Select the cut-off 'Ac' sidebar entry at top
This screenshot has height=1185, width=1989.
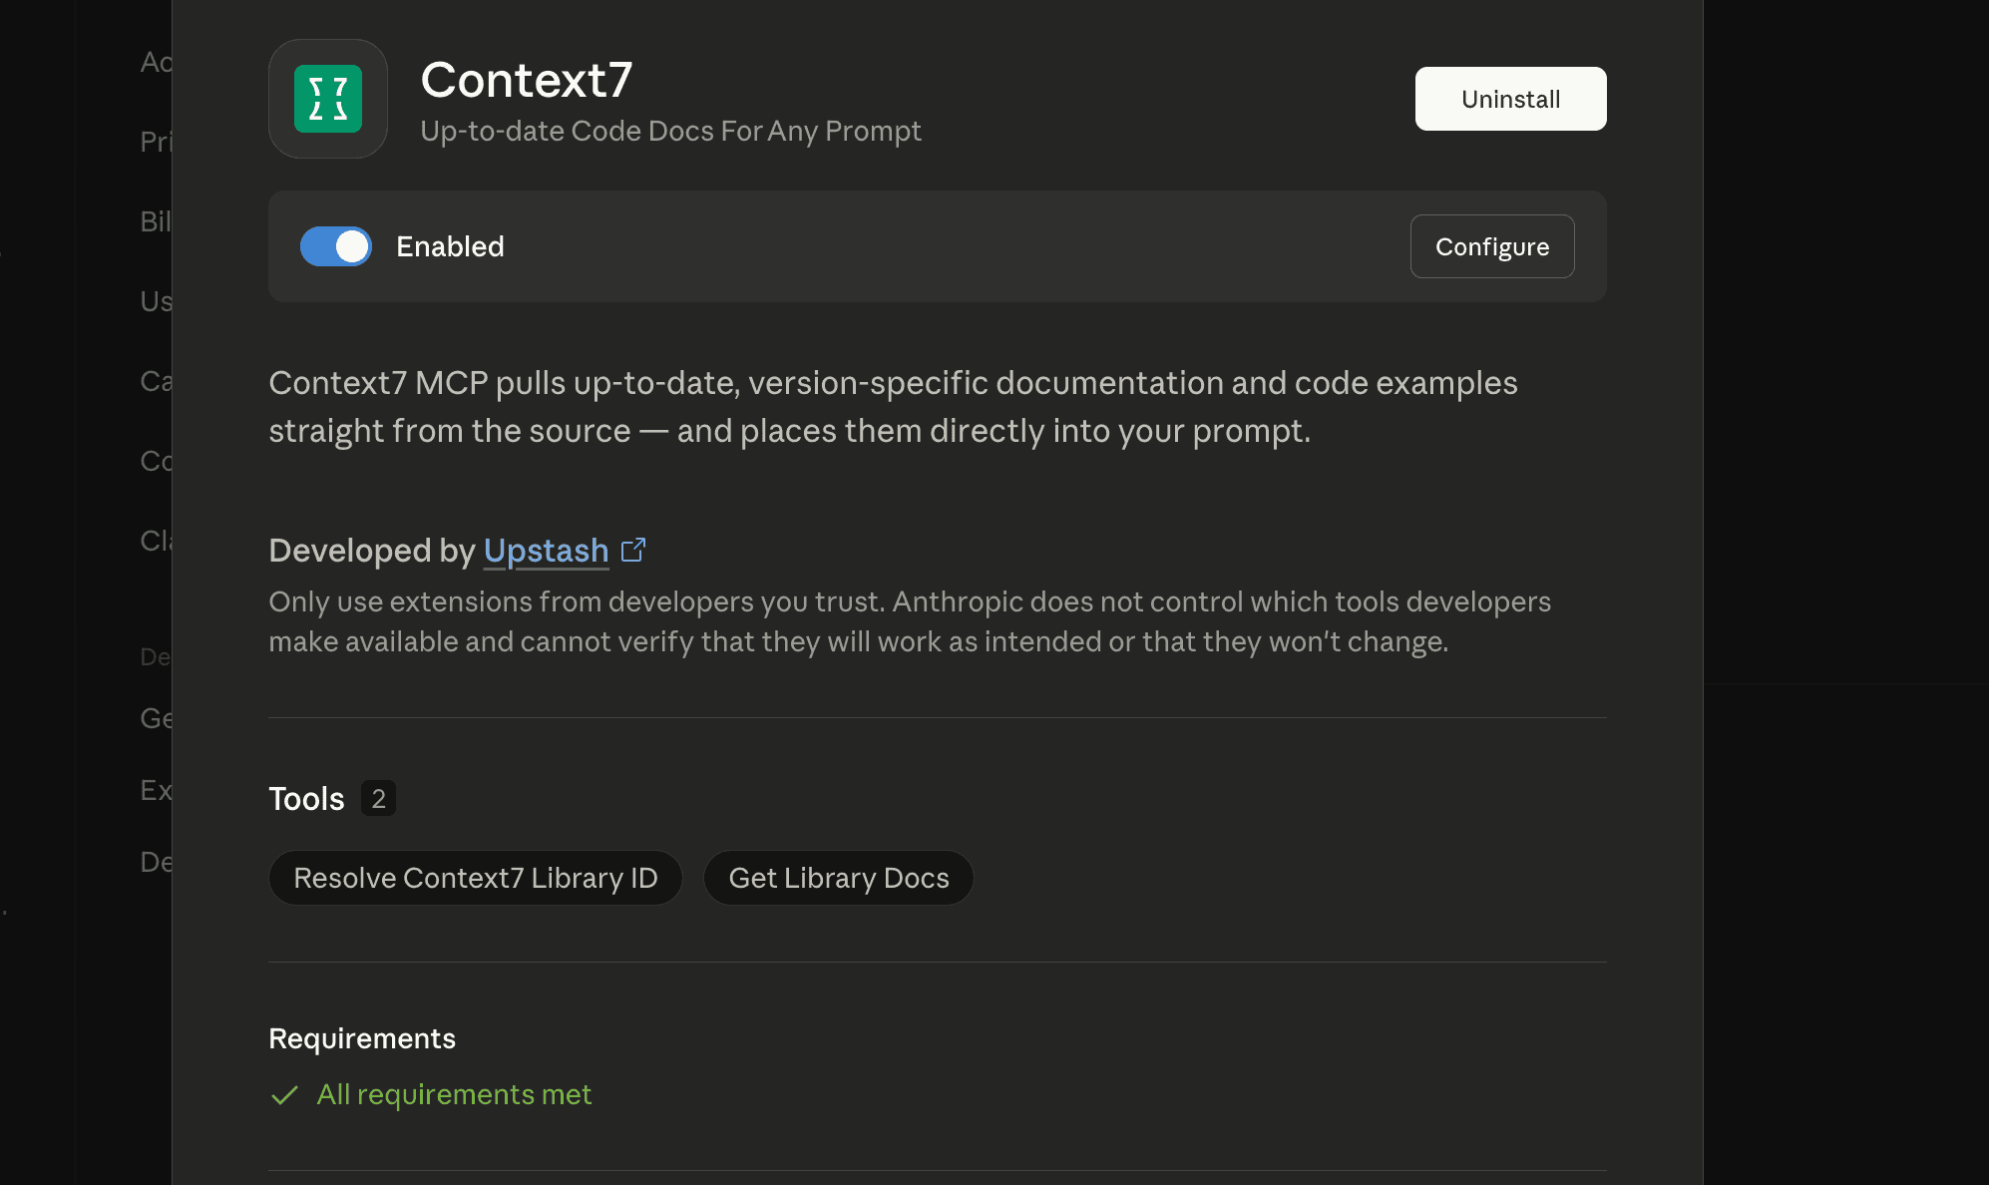(x=156, y=62)
